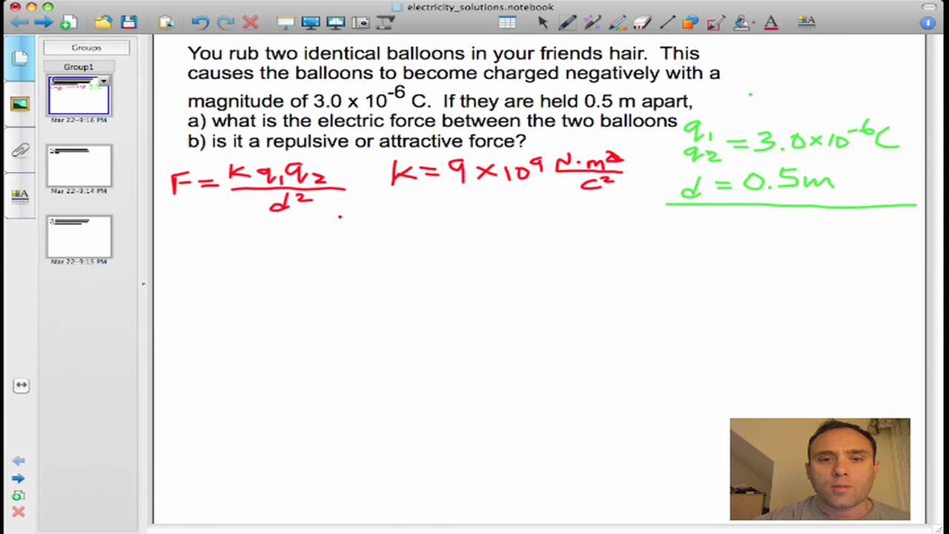Click the Groups button

[86, 47]
